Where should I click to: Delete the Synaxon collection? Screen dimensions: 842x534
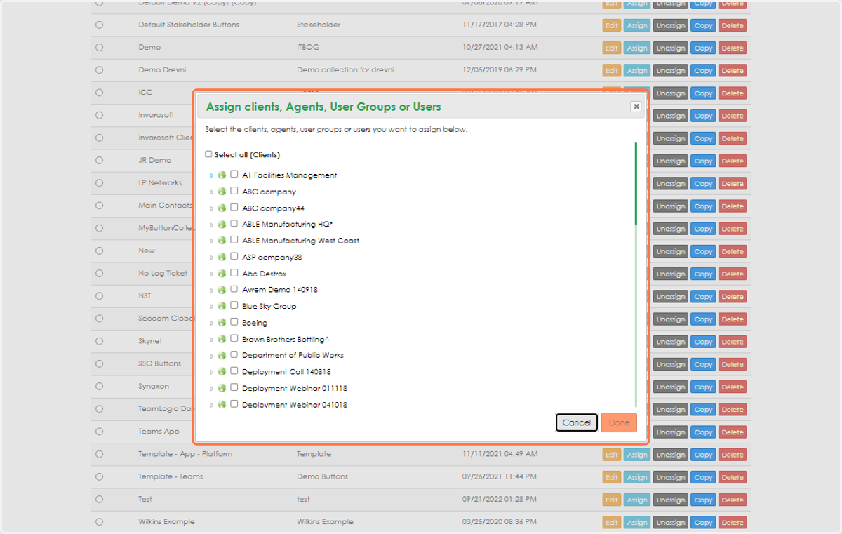733,387
